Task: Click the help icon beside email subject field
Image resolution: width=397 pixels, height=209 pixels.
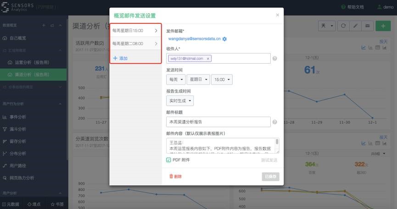Action: (x=274, y=122)
